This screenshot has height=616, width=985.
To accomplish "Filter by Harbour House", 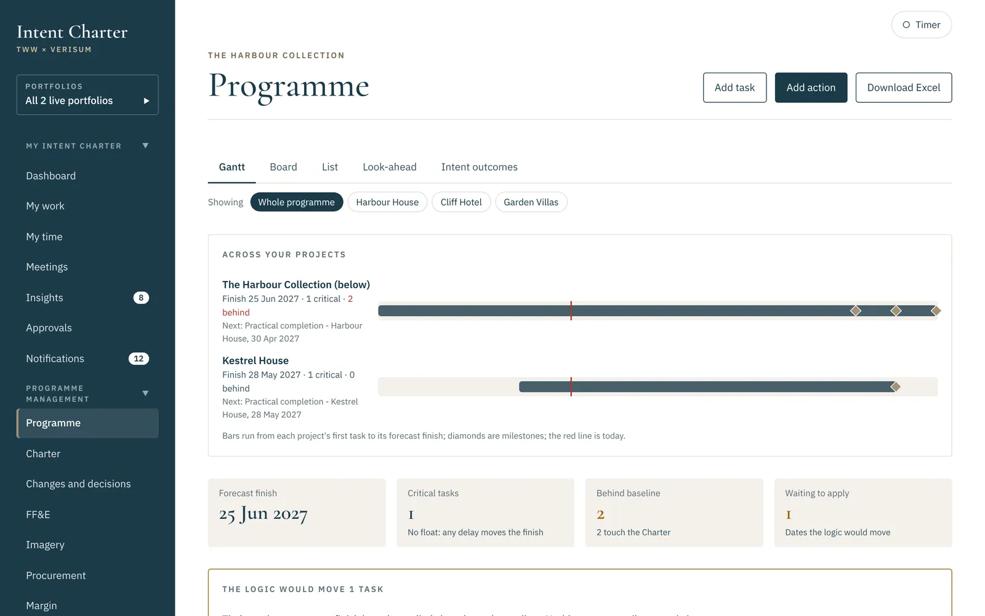I will click(387, 202).
